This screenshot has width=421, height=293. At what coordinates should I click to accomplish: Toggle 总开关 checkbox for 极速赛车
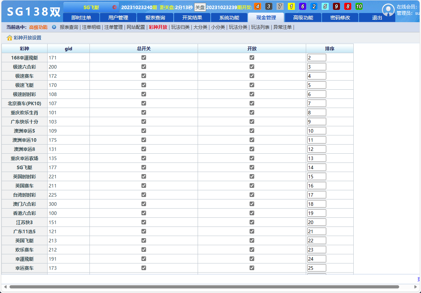(144, 76)
